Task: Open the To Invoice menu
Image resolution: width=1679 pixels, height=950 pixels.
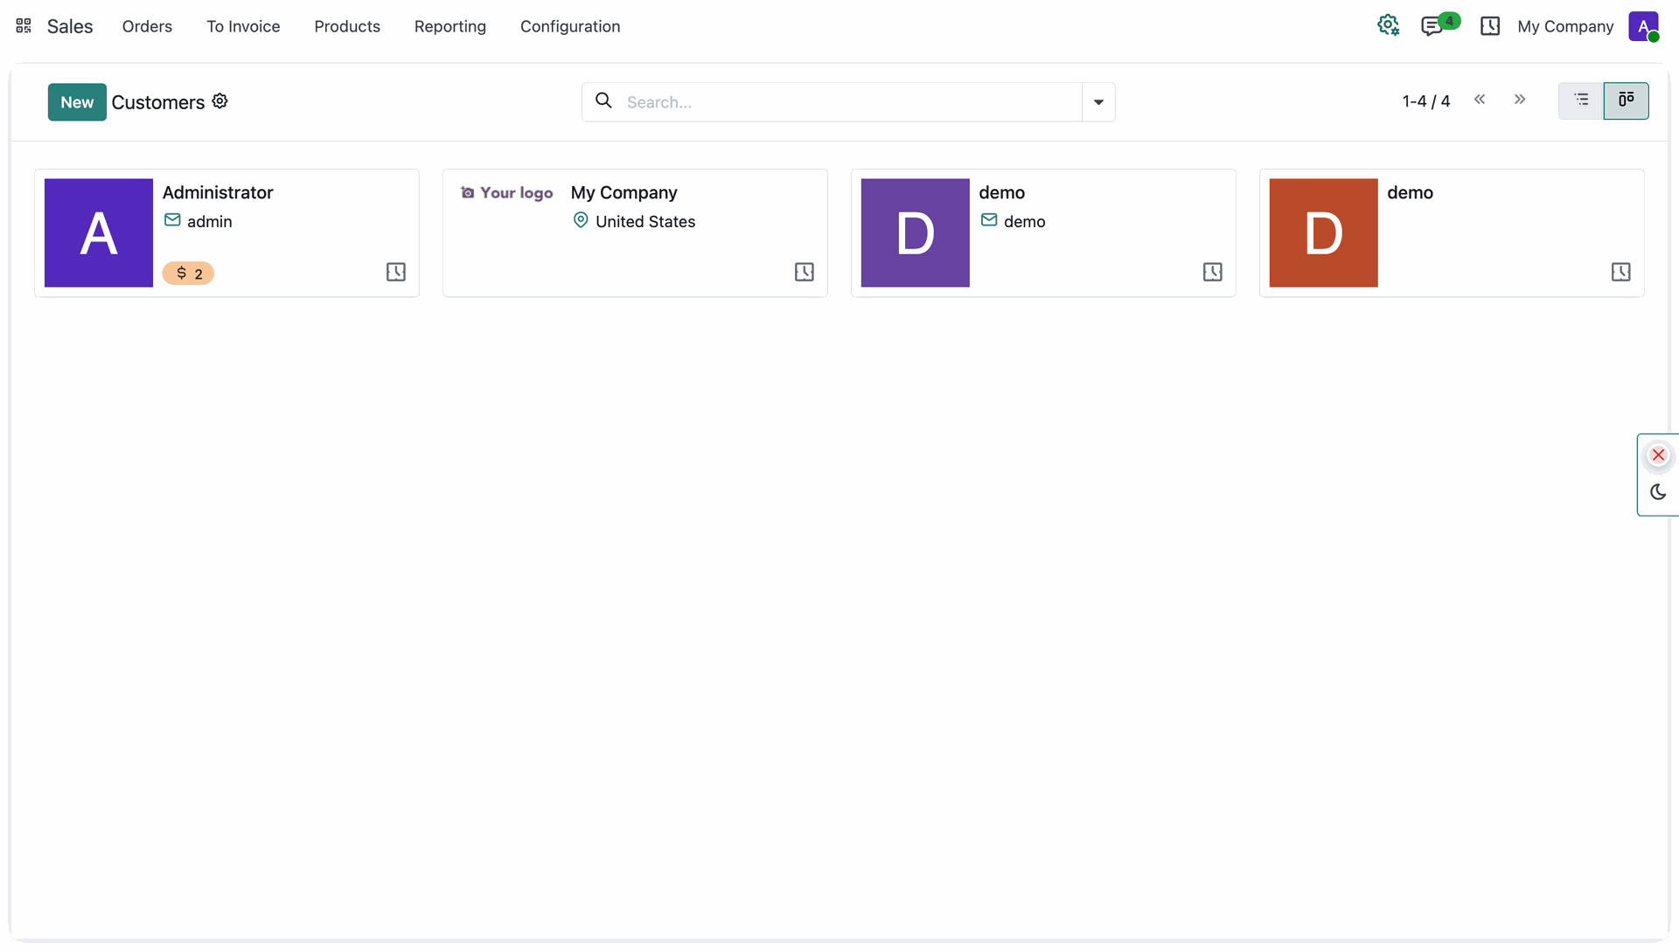Action: (243, 26)
